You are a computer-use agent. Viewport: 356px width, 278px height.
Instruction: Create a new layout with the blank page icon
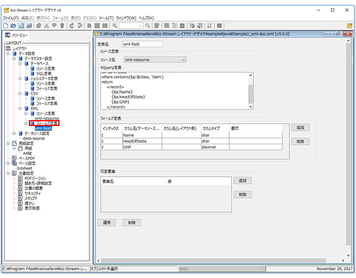pos(6,26)
